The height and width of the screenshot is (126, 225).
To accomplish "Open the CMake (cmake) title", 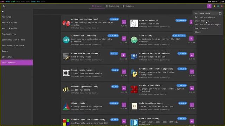I will (79, 103).
